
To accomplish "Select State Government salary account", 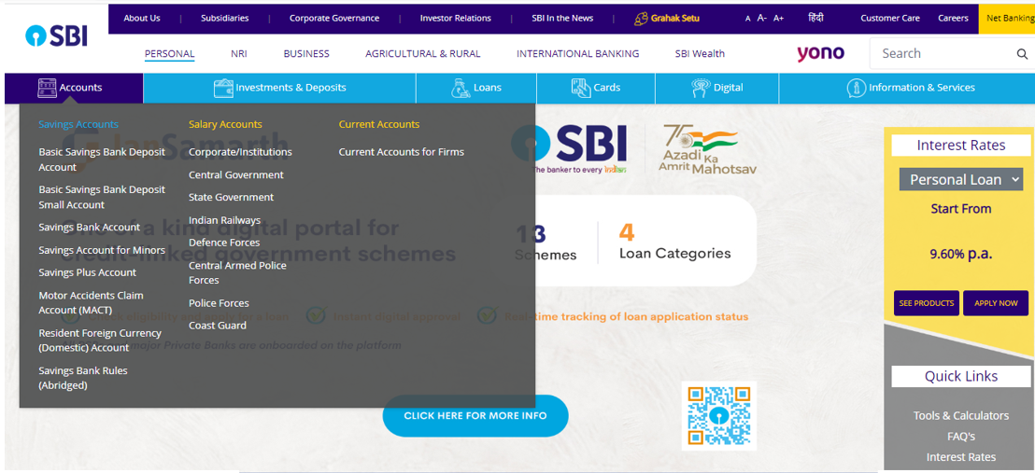I will 231,197.
